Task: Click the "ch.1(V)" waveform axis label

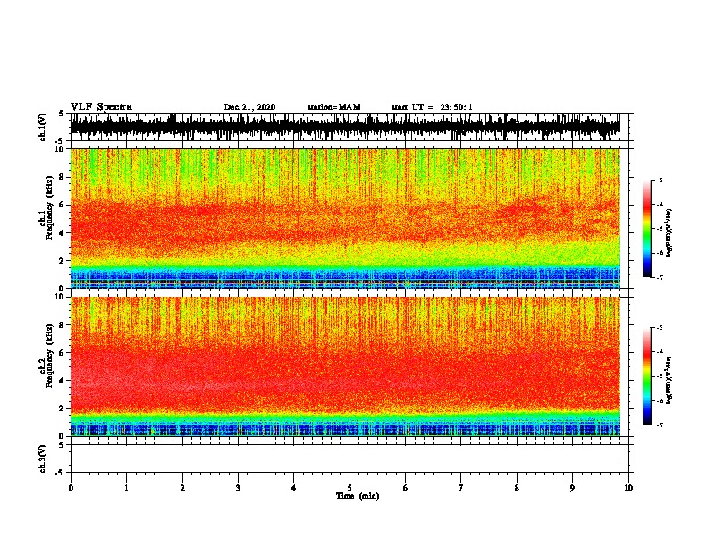Action: point(42,127)
